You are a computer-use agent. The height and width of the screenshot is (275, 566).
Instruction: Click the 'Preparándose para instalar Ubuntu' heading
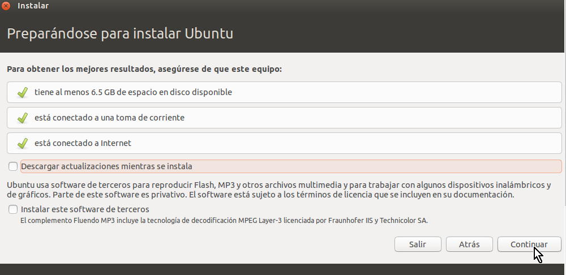(x=120, y=33)
